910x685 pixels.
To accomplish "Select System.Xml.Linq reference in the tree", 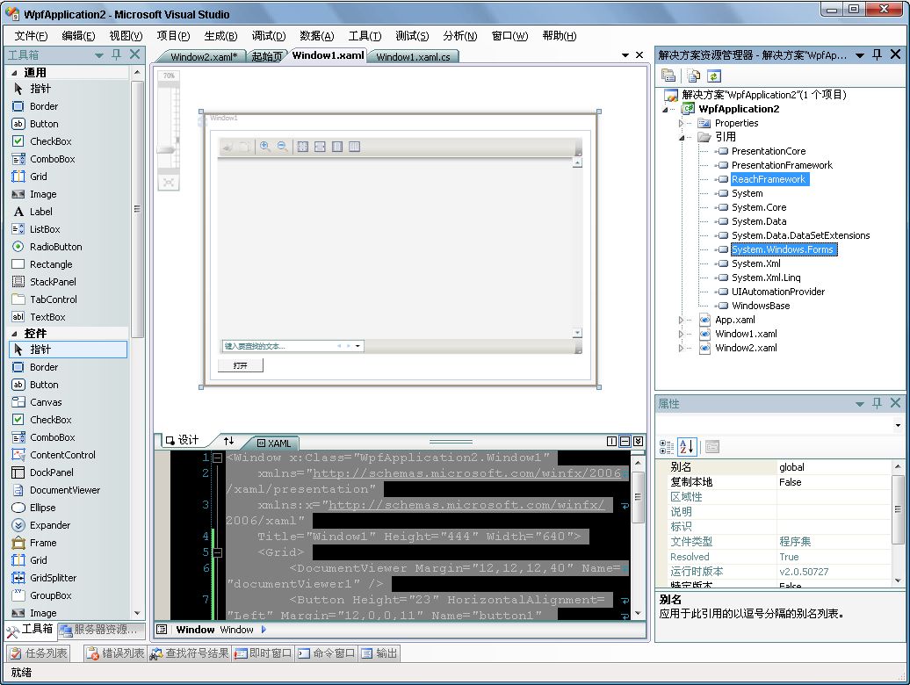I will [x=766, y=278].
